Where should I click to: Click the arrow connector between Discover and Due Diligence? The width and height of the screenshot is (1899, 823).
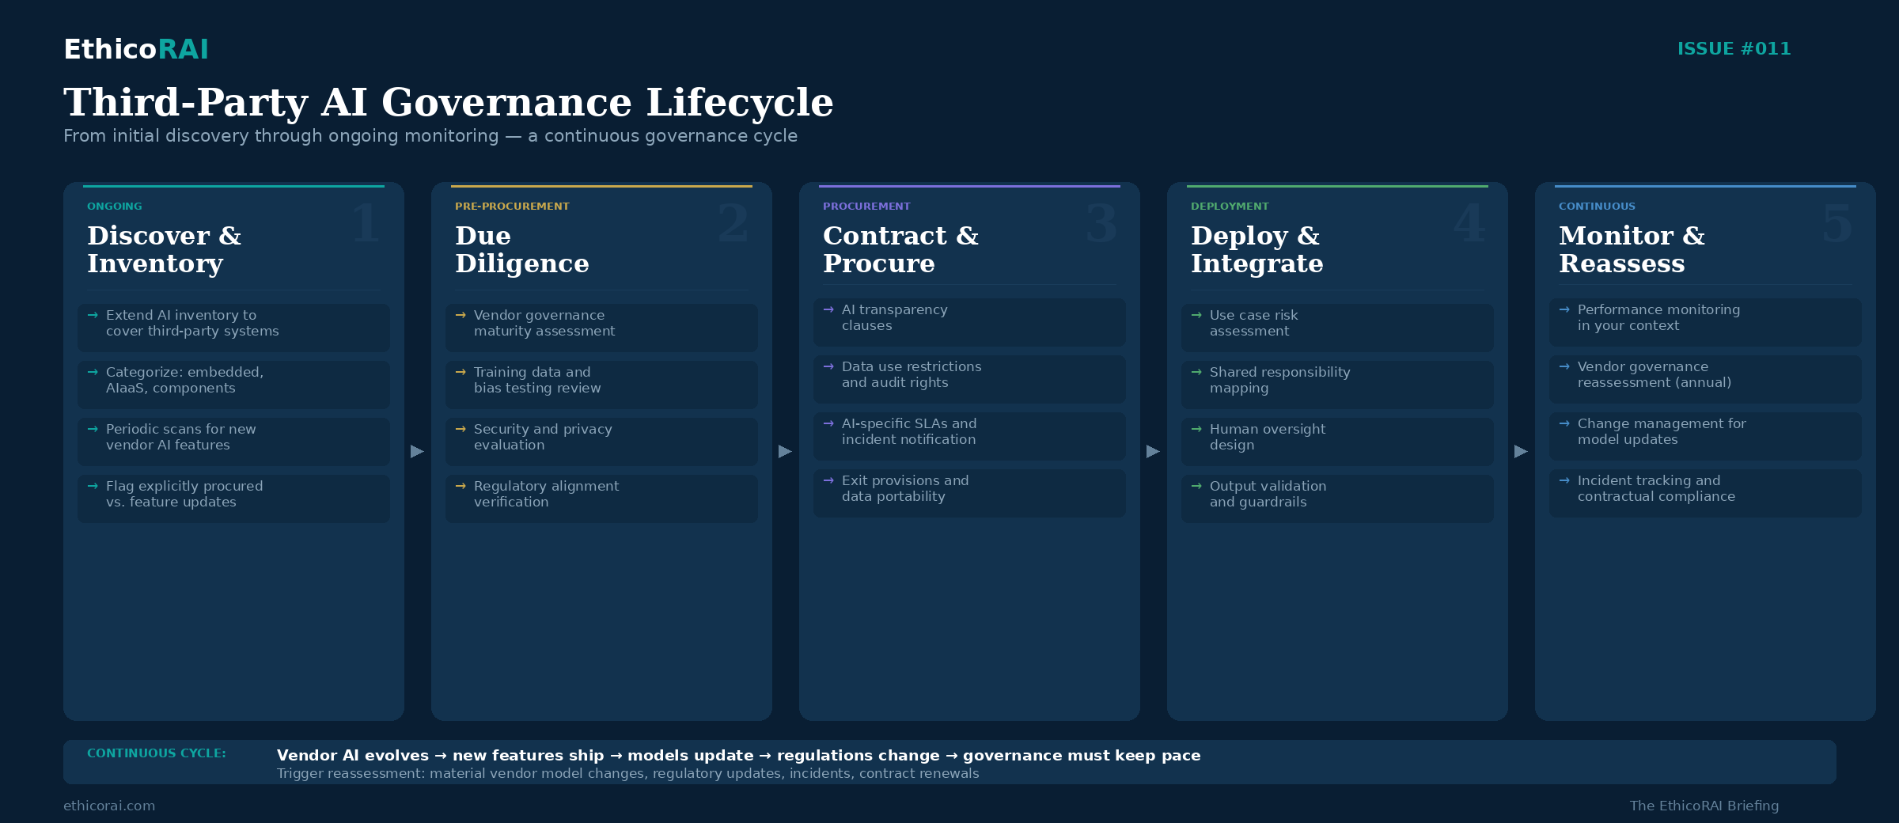417,451
